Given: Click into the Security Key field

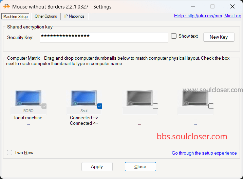Looking at the screenshot, I should (104, 37).
